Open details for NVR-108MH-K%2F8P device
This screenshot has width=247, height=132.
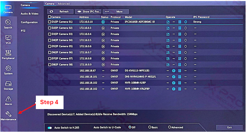(x=180, y=89)
